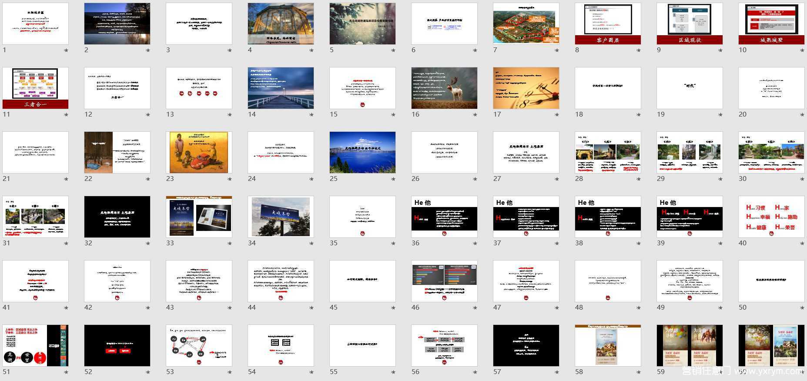Click the transition star under slide 20
The height and width of the screenshot is (381, 807).
(802, 115)
